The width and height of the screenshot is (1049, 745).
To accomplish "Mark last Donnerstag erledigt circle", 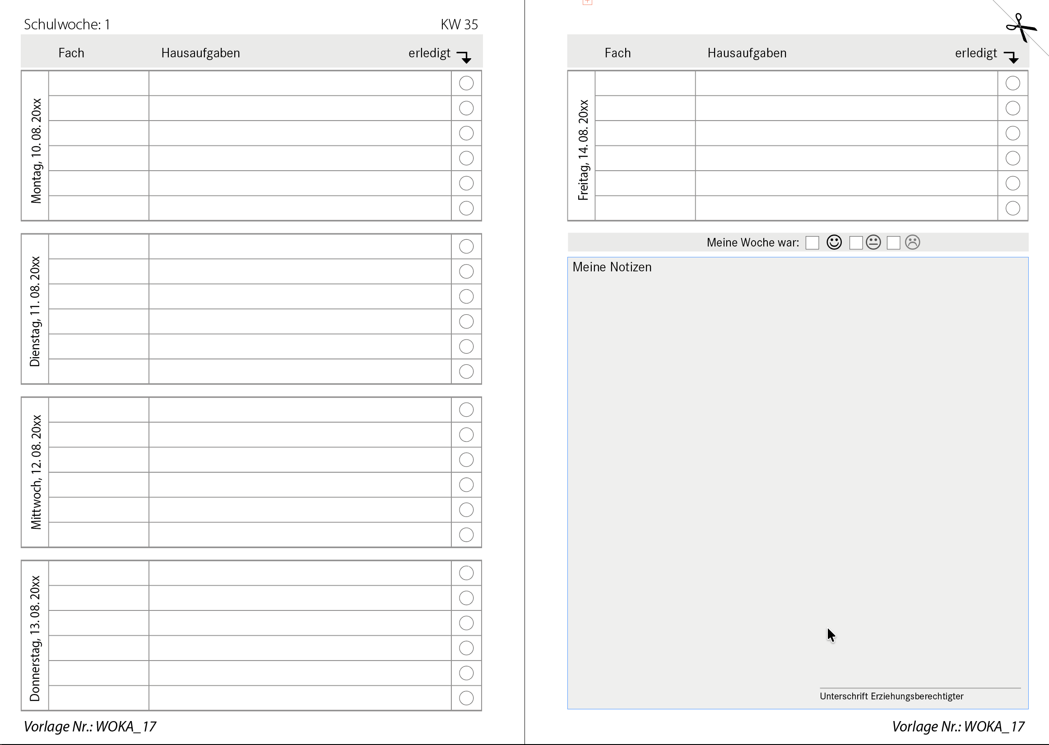I will click(466, 698).
